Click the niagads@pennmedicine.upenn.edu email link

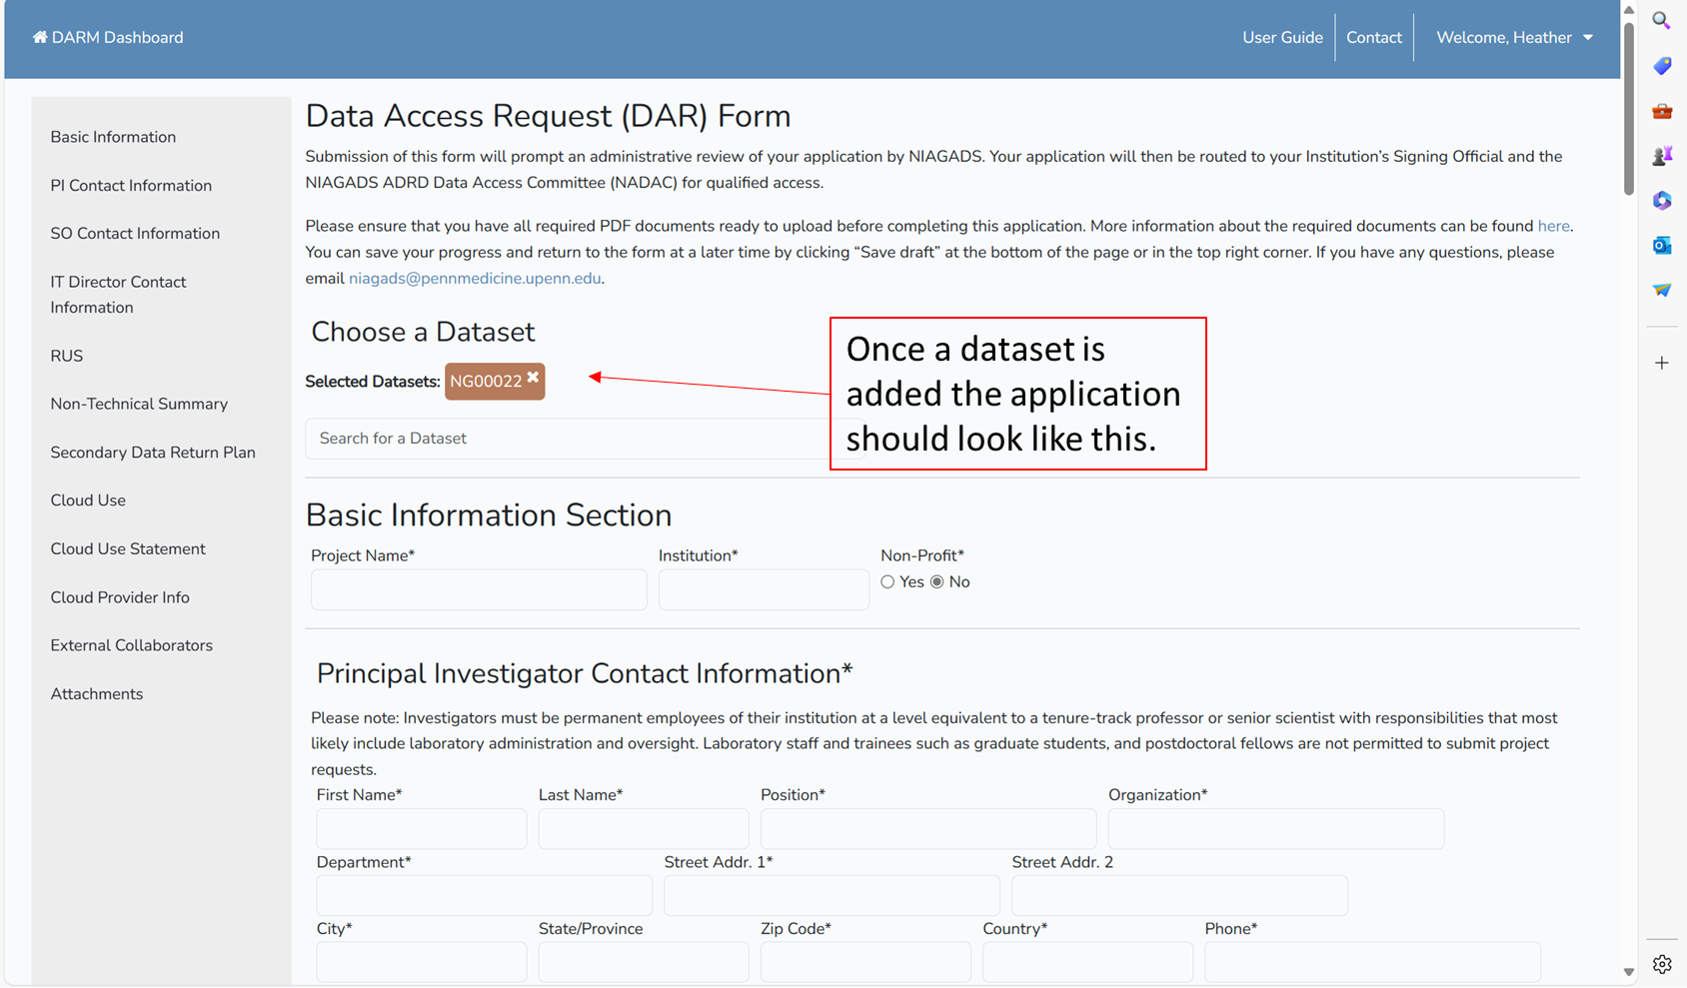click(x=475, y=279)
